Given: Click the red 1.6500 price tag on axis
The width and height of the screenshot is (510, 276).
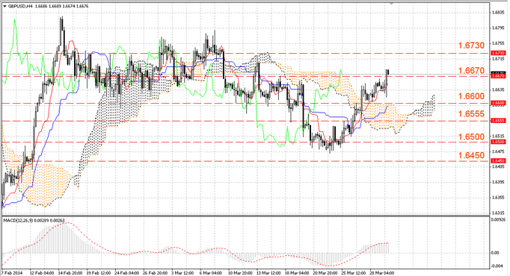Looking at the screenshot, I should click(x=498, y=142).
